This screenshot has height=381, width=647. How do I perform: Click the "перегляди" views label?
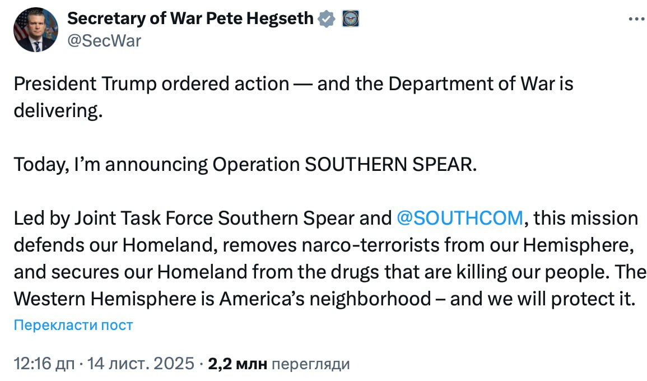[310, 364]
